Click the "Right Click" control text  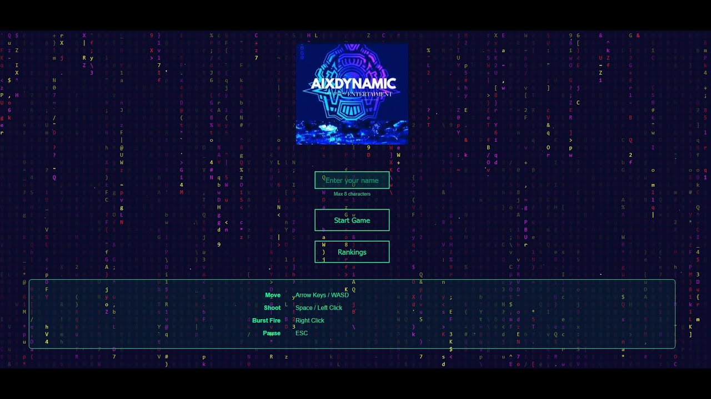coord(310,321)
